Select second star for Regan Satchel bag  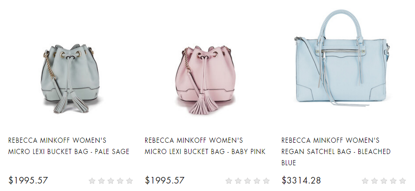click(375, 181)
